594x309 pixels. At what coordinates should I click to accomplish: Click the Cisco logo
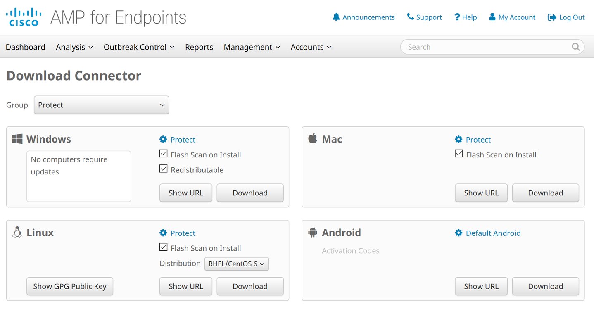pyautogui.click(x=23, y=17)
